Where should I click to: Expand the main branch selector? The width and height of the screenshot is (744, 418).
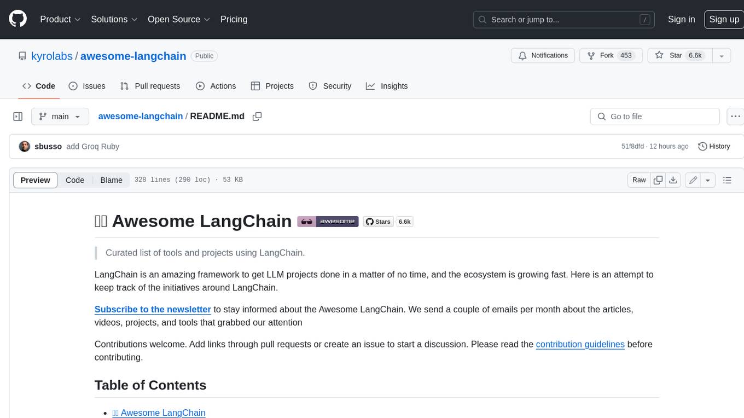(60, 117)
